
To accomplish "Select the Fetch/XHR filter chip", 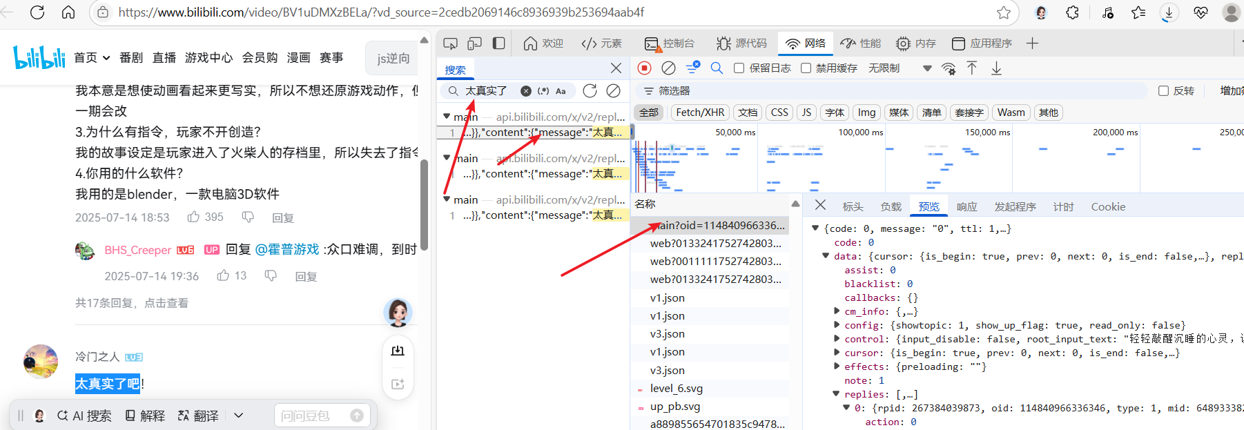I will pos(700,113).
